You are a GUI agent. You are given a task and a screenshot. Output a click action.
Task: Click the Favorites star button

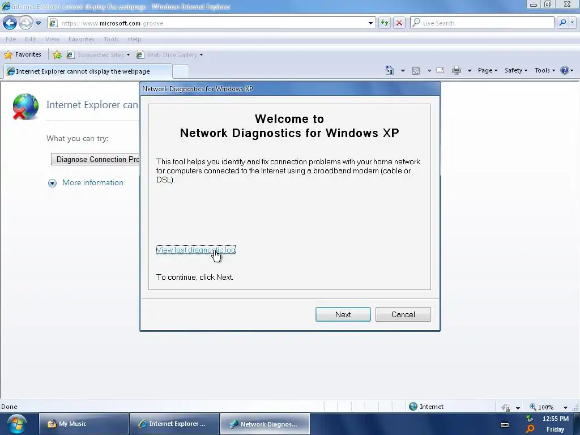(x=23, y=55)
